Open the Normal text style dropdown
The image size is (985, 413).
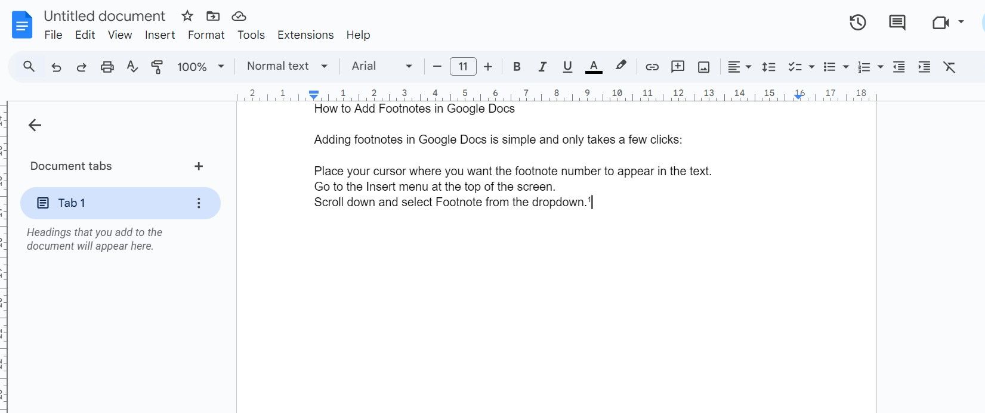(287, 66)
